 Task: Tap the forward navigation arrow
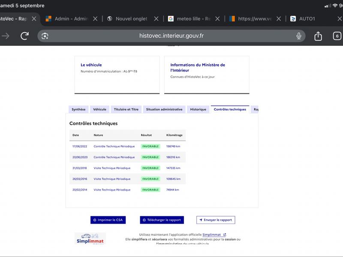click(6, 36)
